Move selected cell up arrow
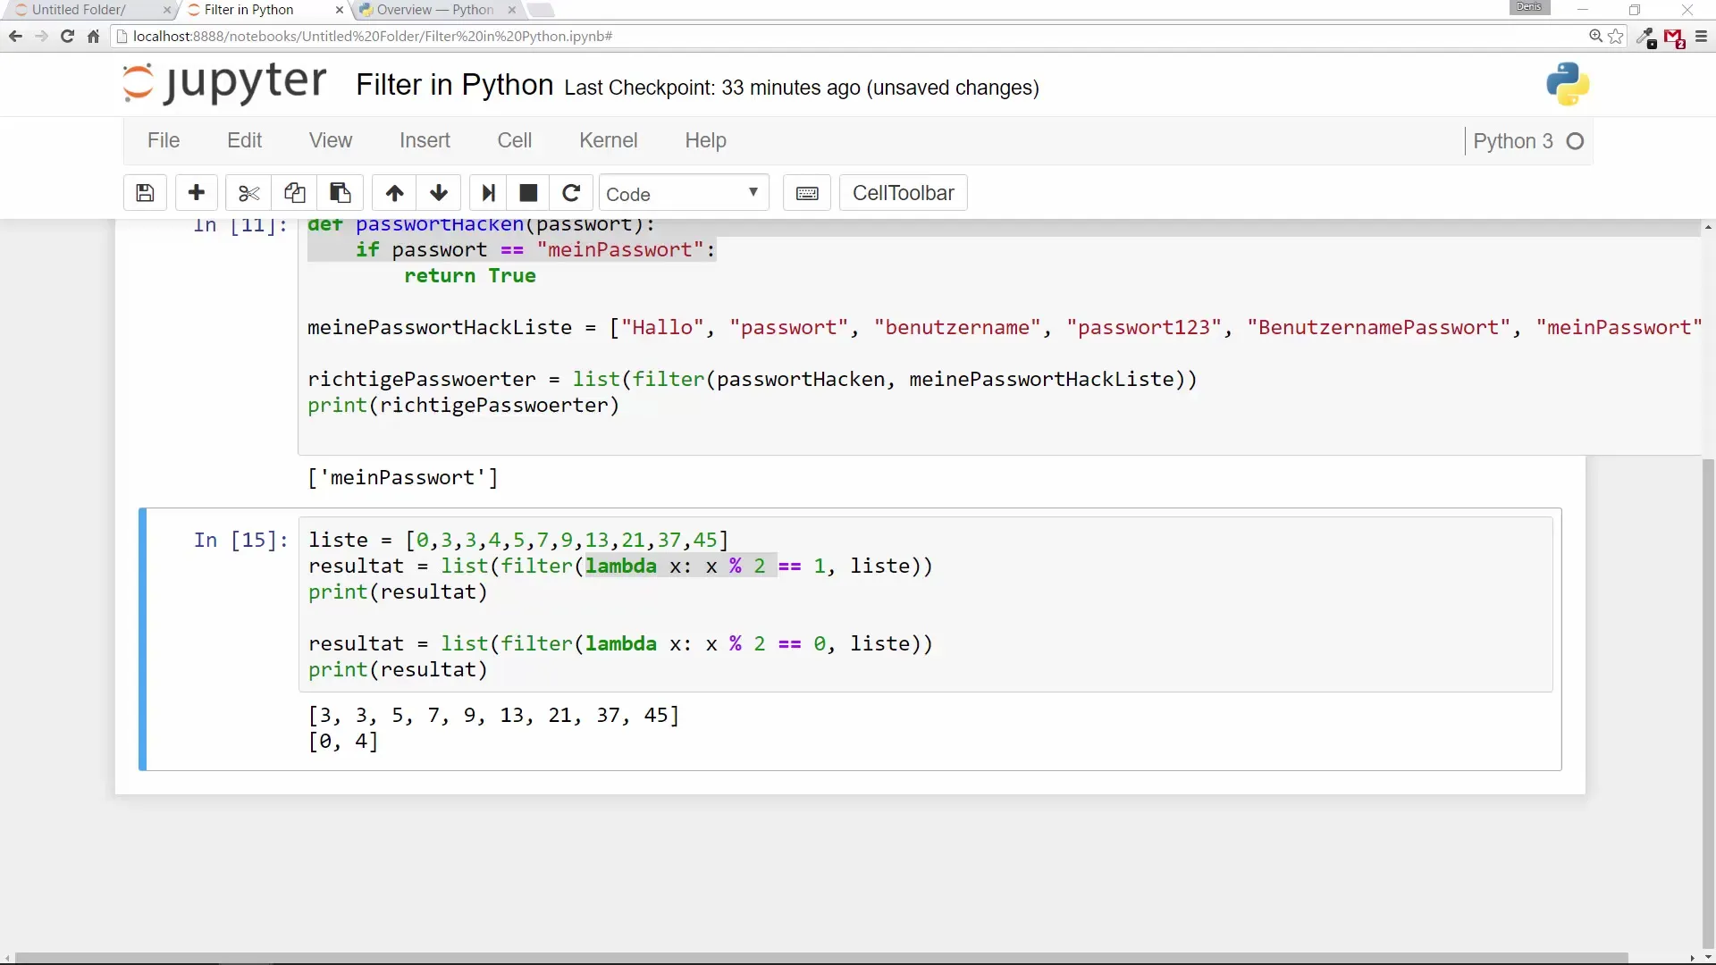Viewport: 1716px width, 965px height. point(394,193)
